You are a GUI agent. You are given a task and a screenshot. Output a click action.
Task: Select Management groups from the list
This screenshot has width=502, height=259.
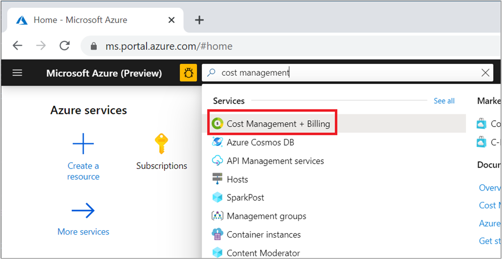266,216
